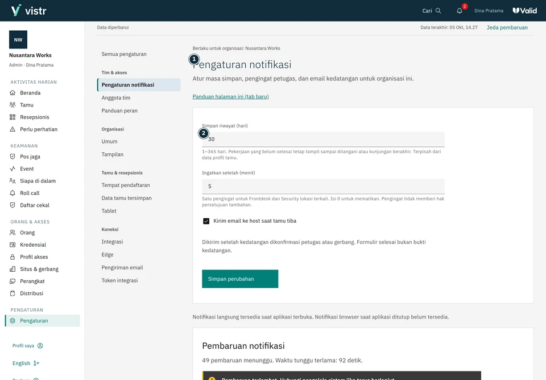Screen dimensions: 546x380
Task: Open Data tamu tersimpan settings
Action: click(x=126, y=198)
